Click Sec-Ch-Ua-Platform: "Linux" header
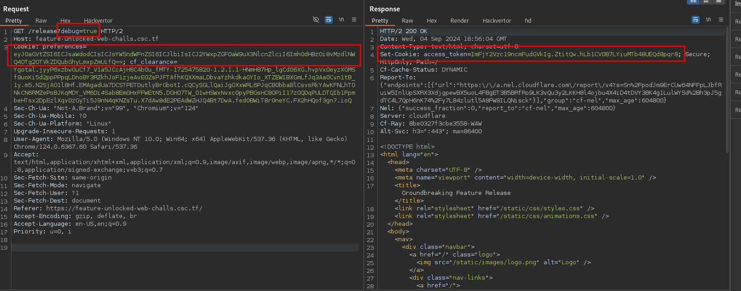Screen dimensions: 741x291 coord(62,124)
